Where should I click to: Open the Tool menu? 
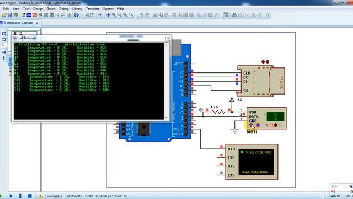(26, 9)
